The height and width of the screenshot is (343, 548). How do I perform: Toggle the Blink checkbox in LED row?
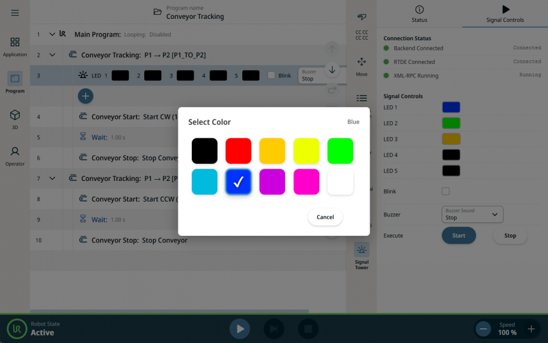click(272, 76)
